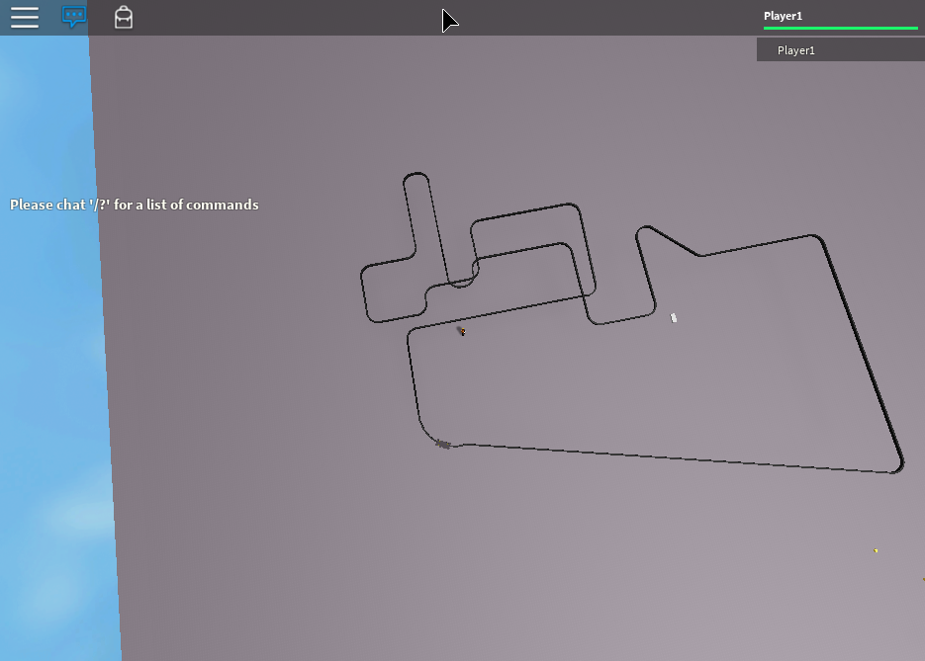Open the hamburger main menu
Image resolution: width=925 pixels, height=661 pixels.
pyautogui.click(x=24, y=17)
